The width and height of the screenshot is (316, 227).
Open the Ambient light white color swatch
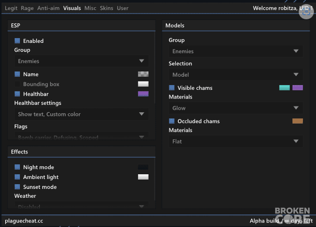143,177
